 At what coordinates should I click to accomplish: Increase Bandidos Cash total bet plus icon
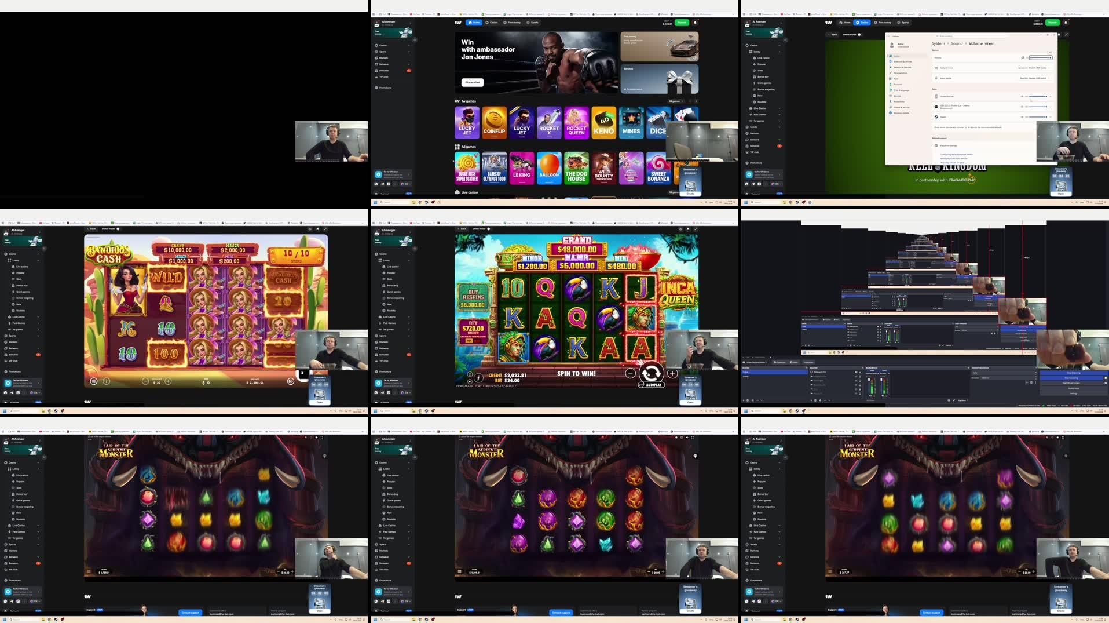[168, 381]
